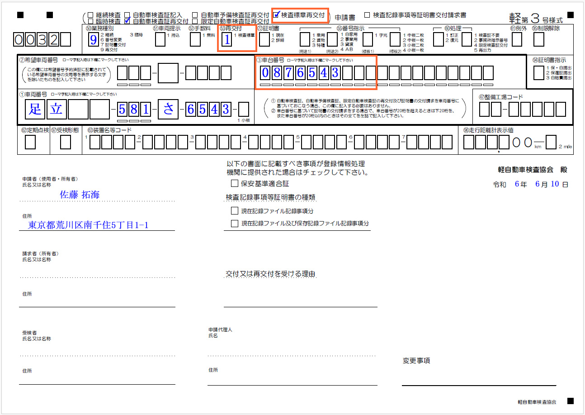Image resolution: width=585 pixels, height=415 pixels.
Task: Click the 業務種別 code box containing 9
Action: click(x=93, y=40)
